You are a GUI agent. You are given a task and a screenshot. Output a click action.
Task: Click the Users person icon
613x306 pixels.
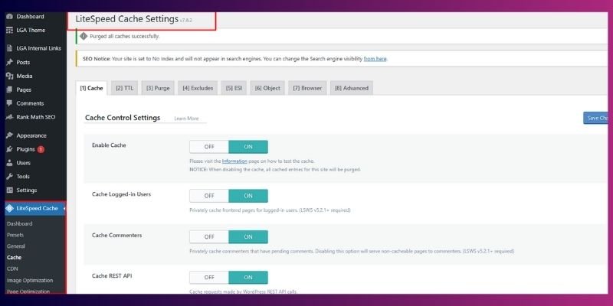10,163
